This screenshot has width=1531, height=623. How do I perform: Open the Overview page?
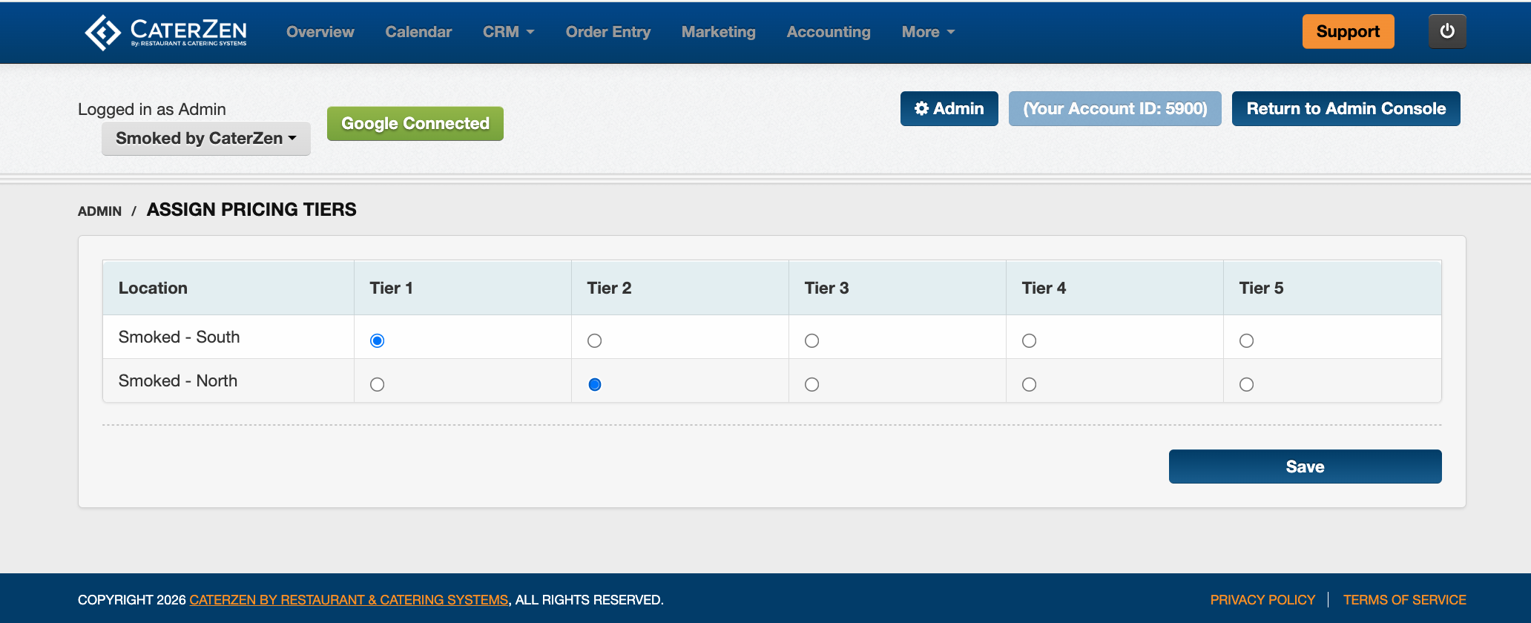point(320,32)
